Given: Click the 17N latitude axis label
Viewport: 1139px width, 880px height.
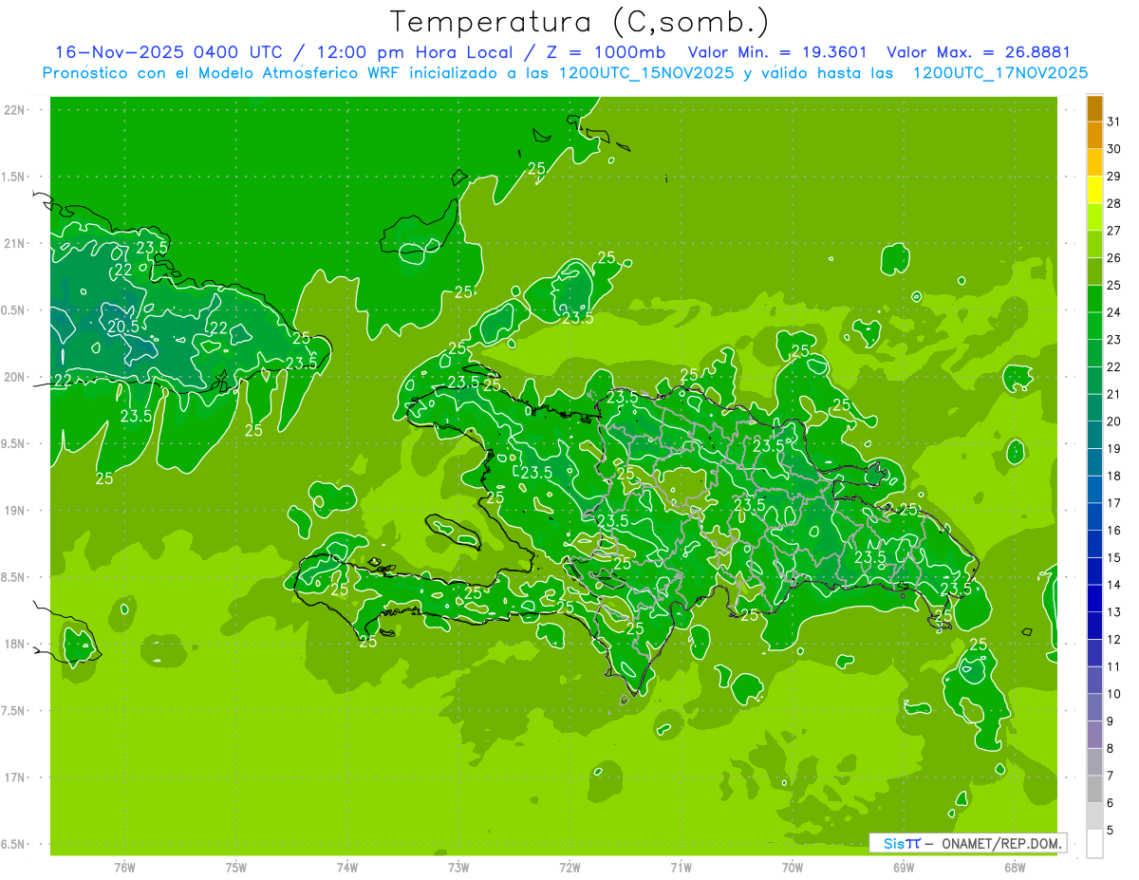Looking at the screenshot, I should [14, 777].
